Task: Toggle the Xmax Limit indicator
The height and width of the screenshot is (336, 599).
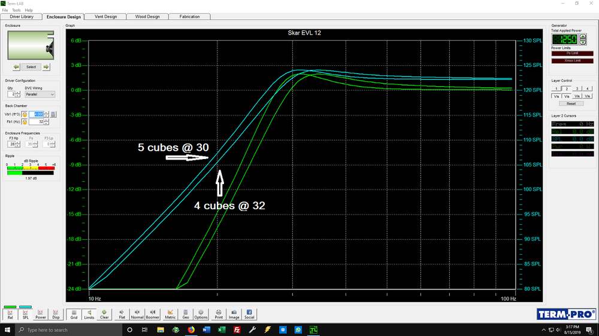Action: click(572, 60)
